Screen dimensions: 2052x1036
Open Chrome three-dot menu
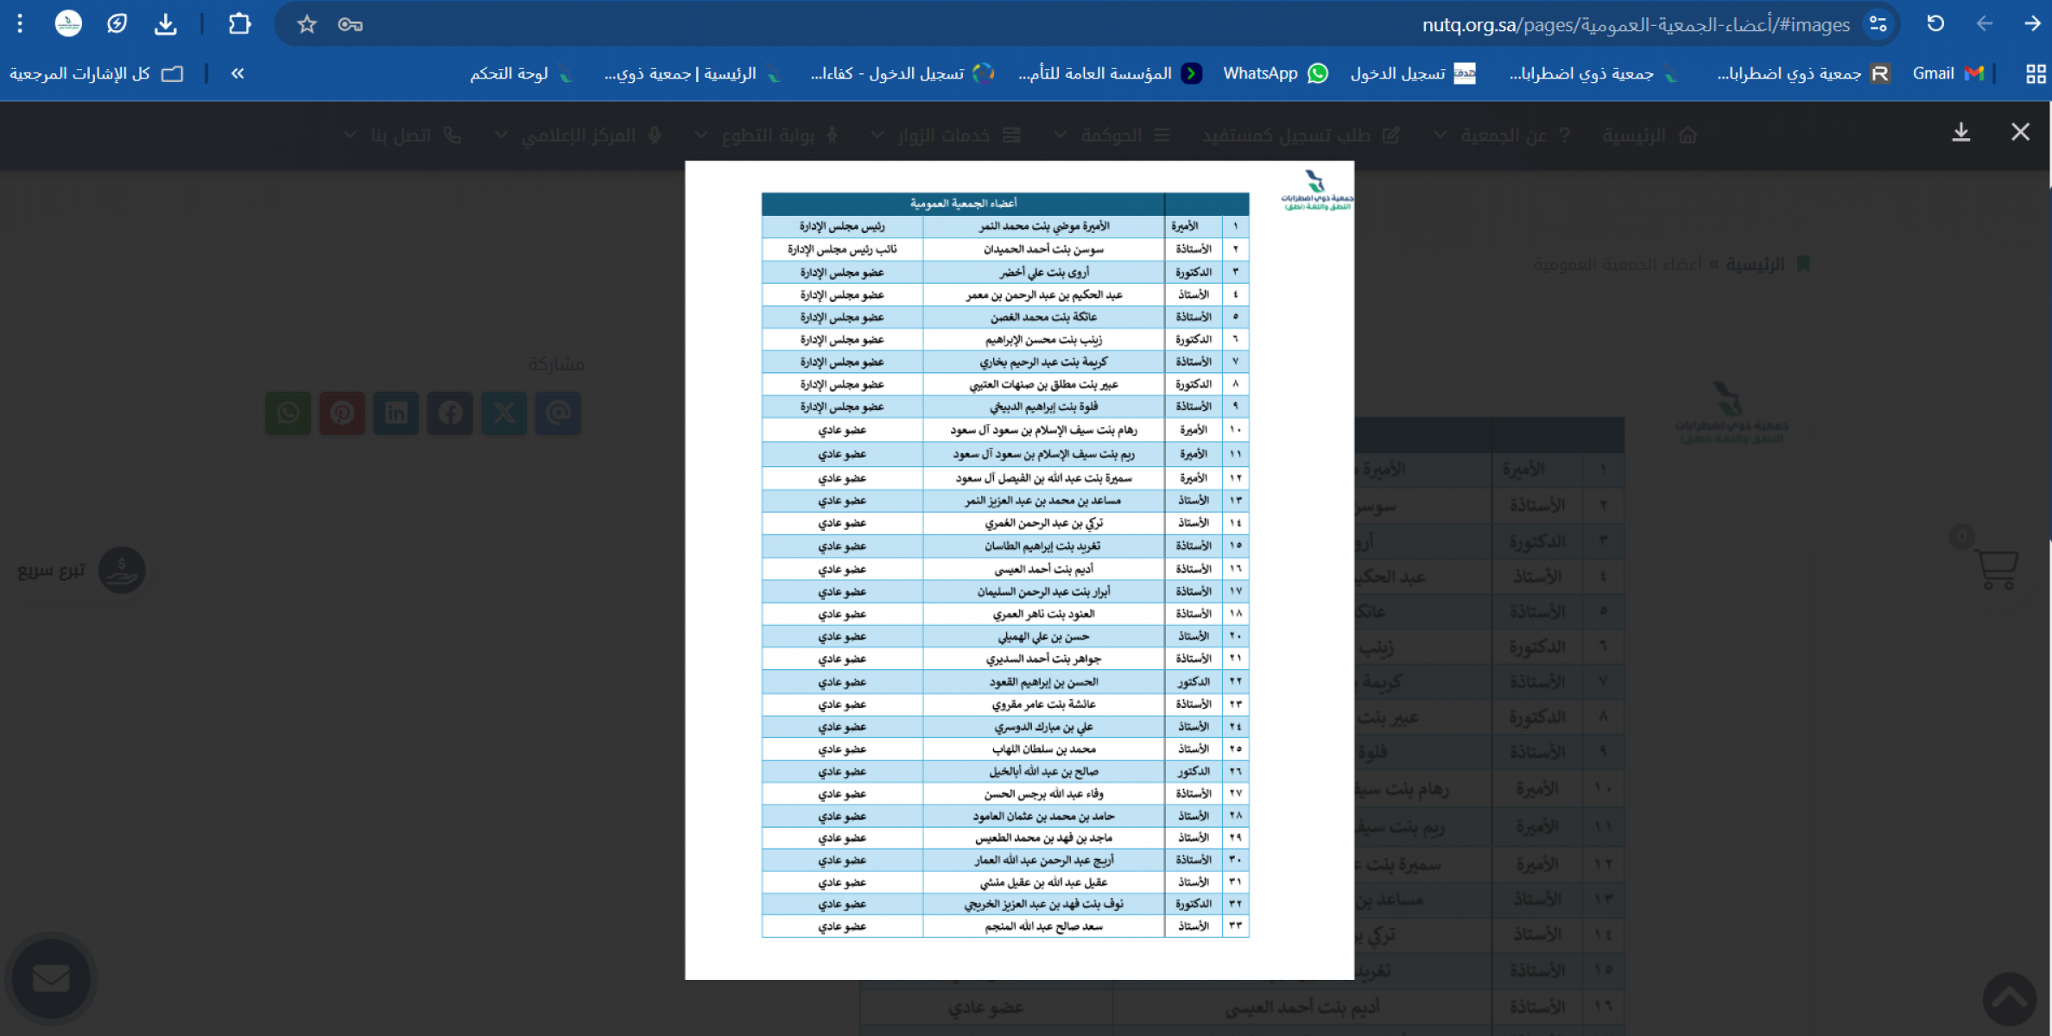(20, 24)
